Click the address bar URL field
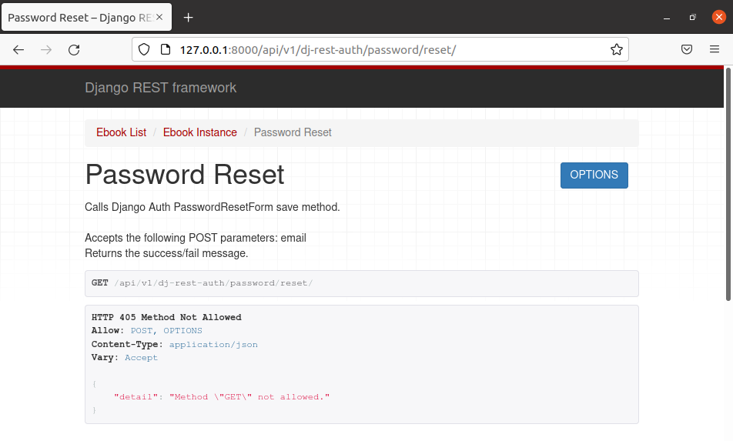Screen dimensions: 733x441 (x=380, y=49)
